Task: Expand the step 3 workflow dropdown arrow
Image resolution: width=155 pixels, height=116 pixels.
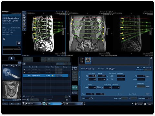Action: [82, 104]
